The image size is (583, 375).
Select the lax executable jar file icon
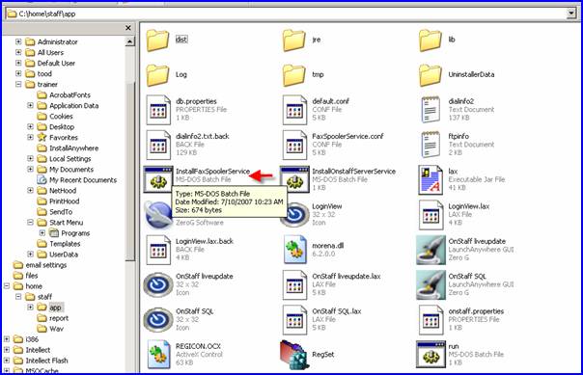[430, 180]
